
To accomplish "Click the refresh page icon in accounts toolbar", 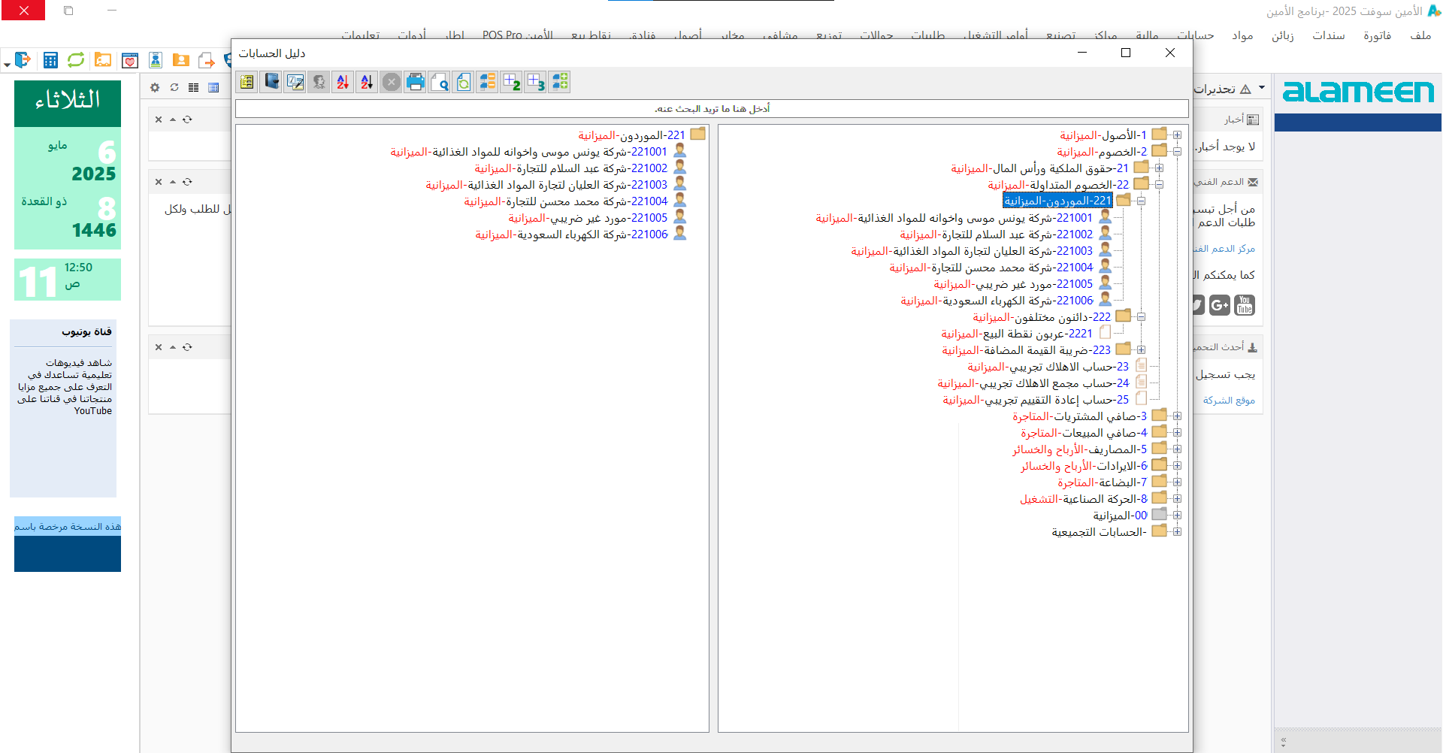I will coord(463,82).
